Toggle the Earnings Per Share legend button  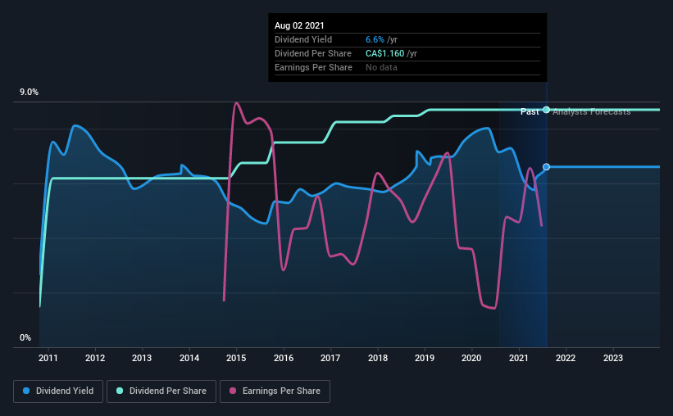[275, 391]
